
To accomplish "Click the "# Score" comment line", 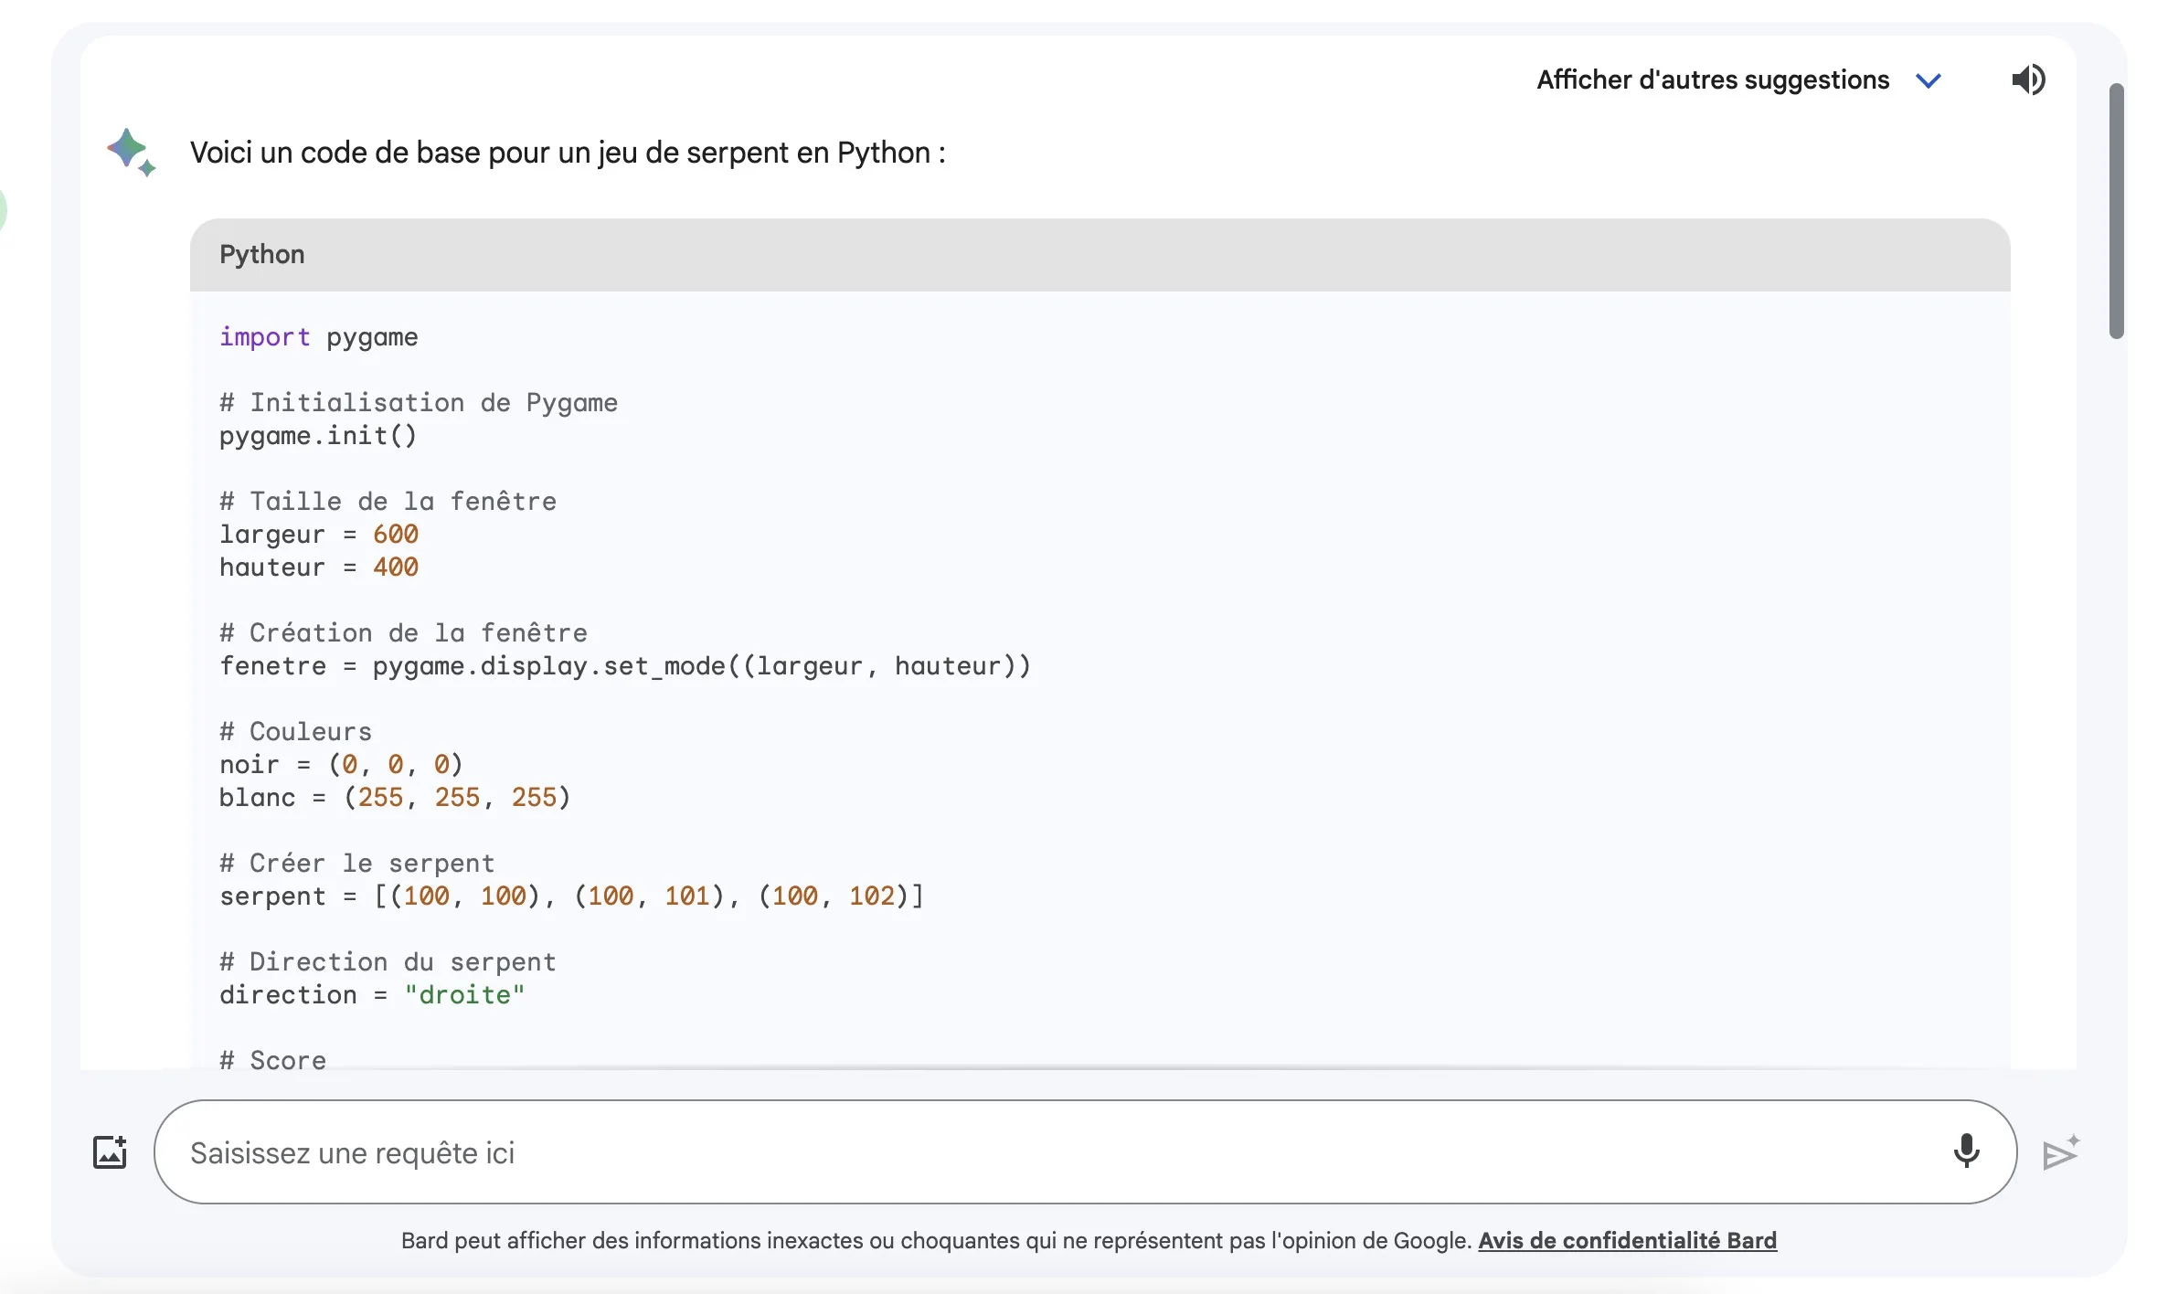I will 272,1060.
